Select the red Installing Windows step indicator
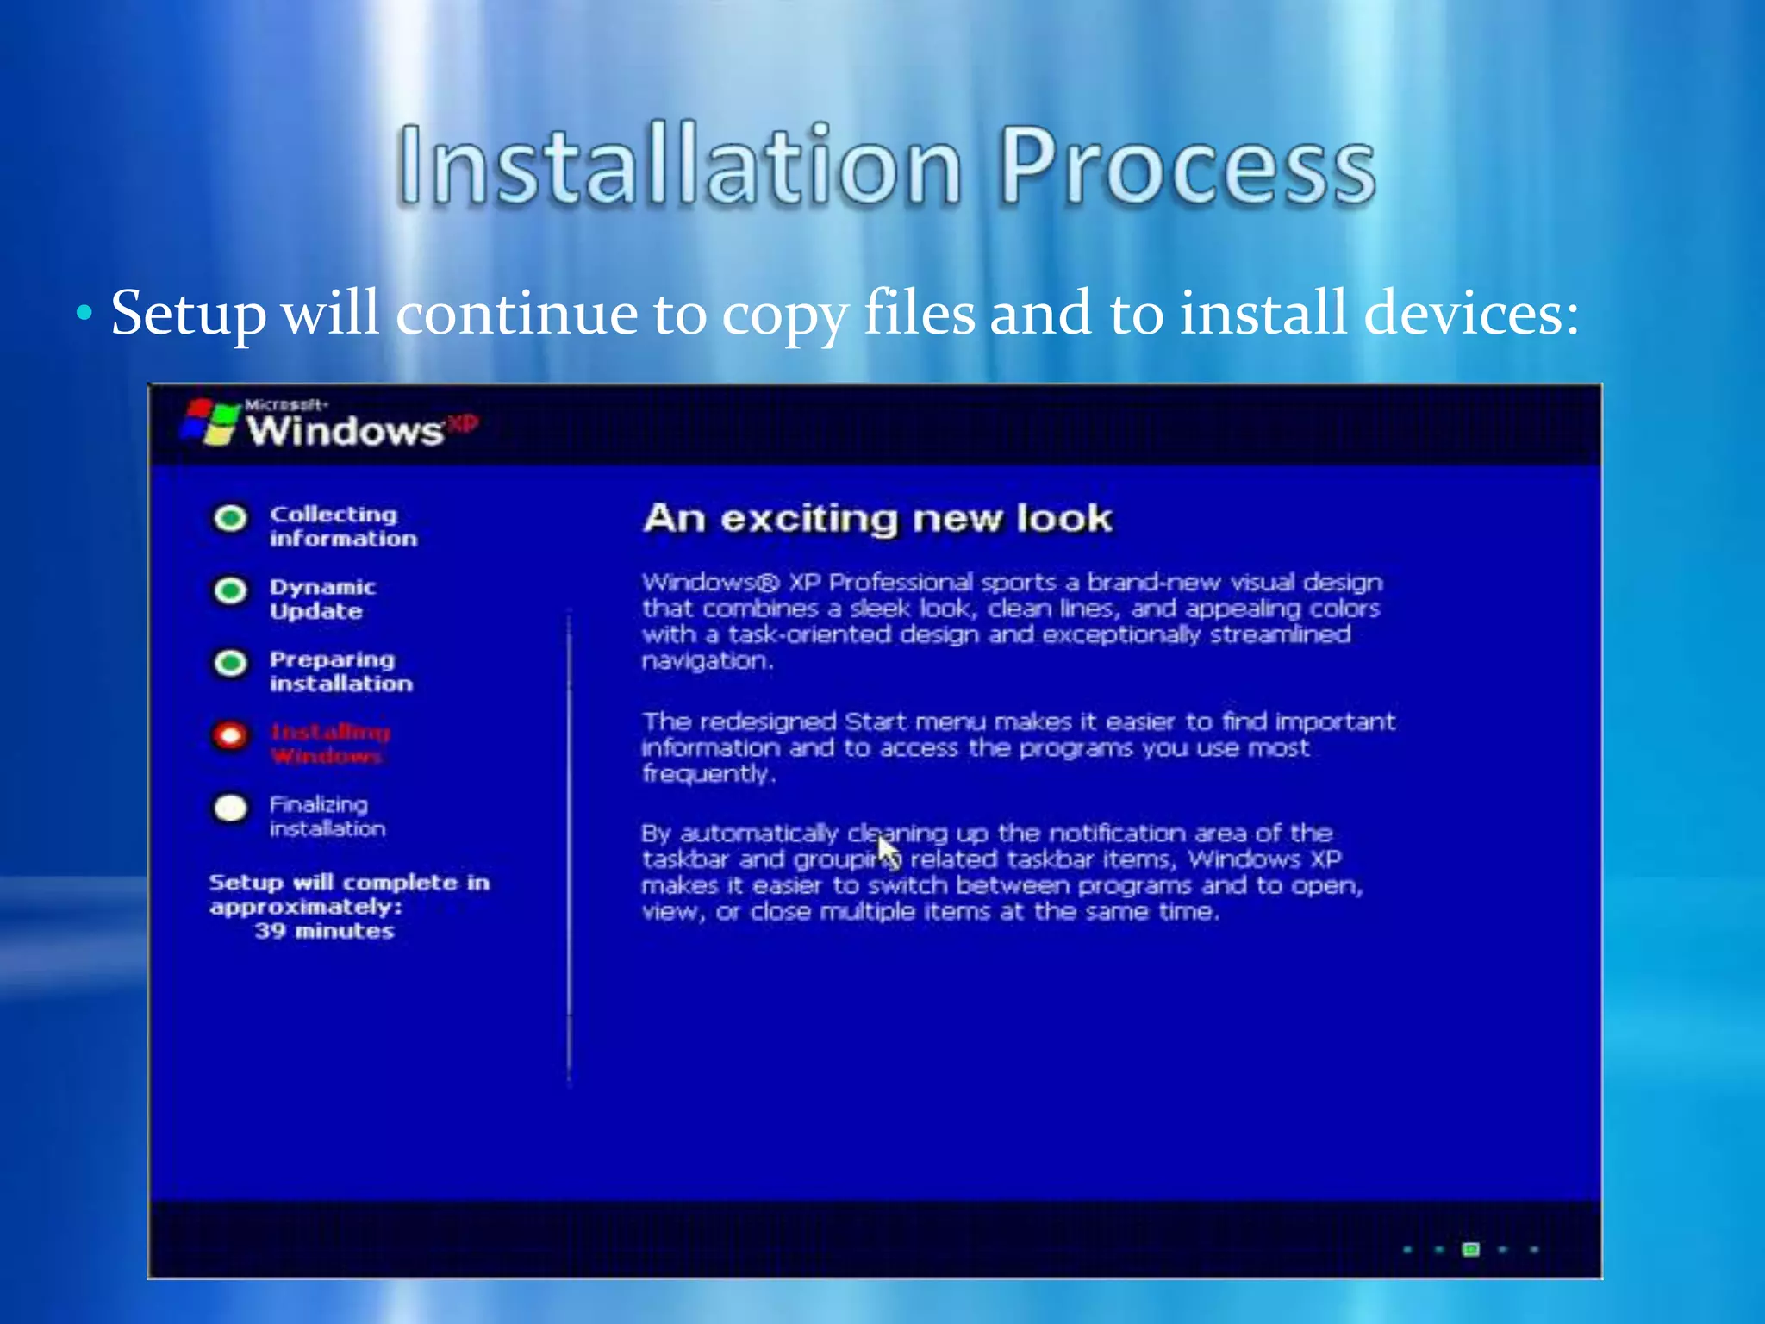 (230, 736)
